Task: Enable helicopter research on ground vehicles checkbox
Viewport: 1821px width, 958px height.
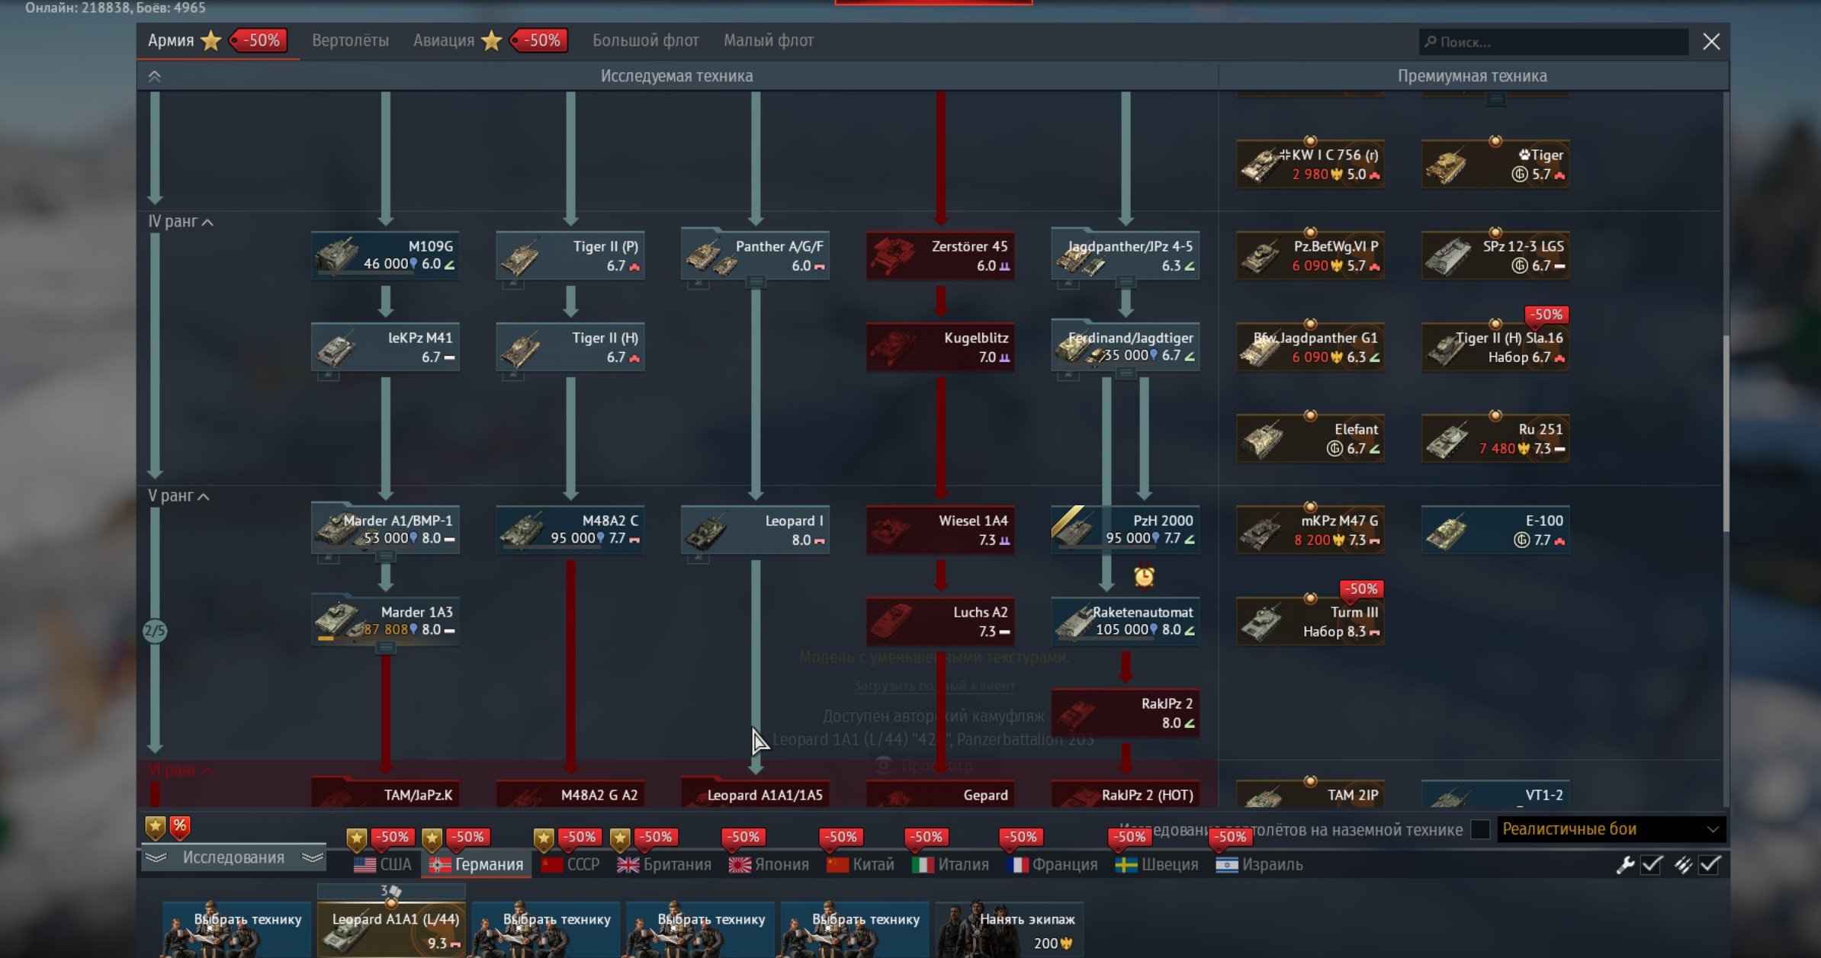Action: click(1479, 829)
